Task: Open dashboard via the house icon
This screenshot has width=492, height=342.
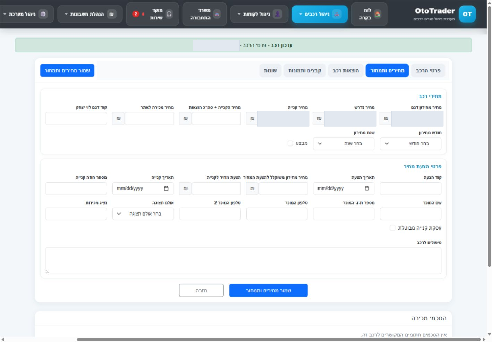Action: point(378,14)
